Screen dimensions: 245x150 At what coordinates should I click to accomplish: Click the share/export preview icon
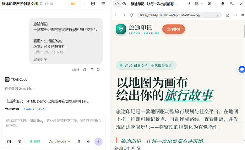click(188, 4)
